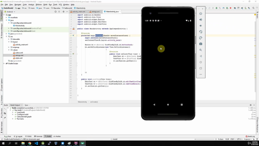This screenshot has width=259, height=146.
Task: Select colors.xml in project tree
Action: (x=19, y=53)
